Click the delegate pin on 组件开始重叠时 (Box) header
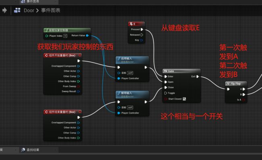 tap(80, 55)
